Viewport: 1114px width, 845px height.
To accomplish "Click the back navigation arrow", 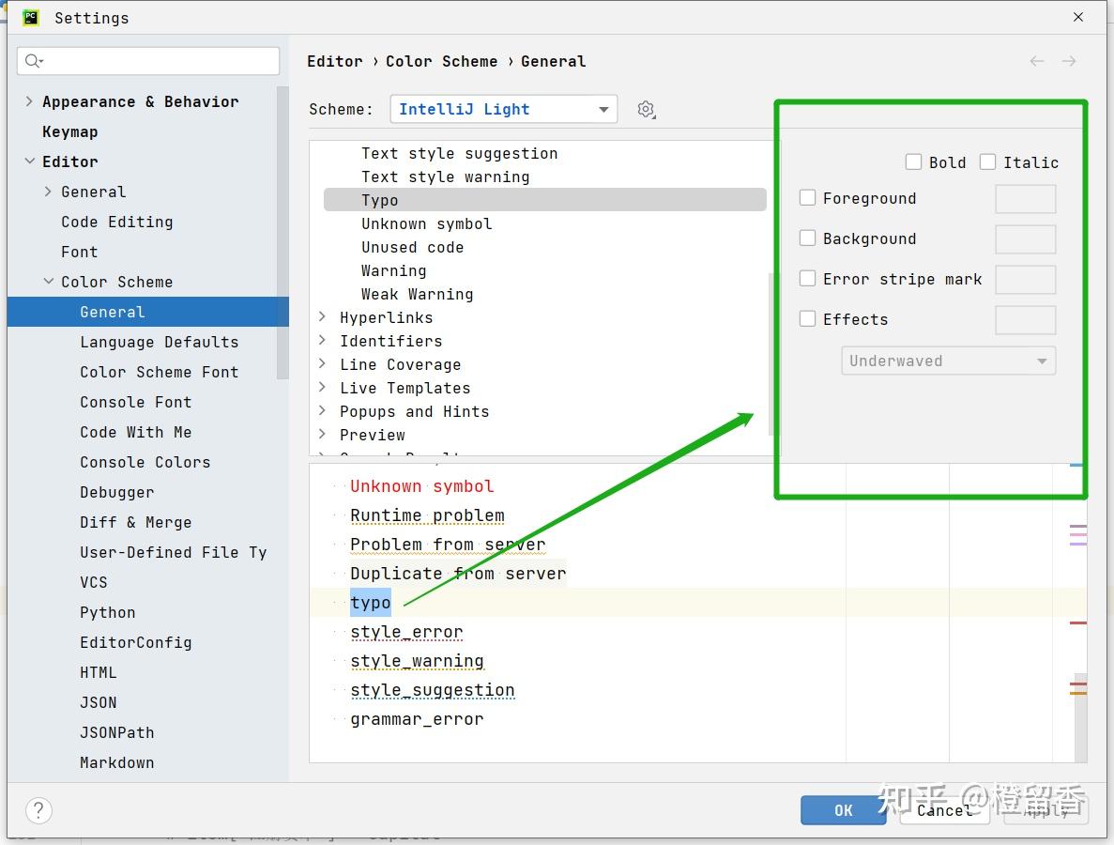I will (1036, 60).
